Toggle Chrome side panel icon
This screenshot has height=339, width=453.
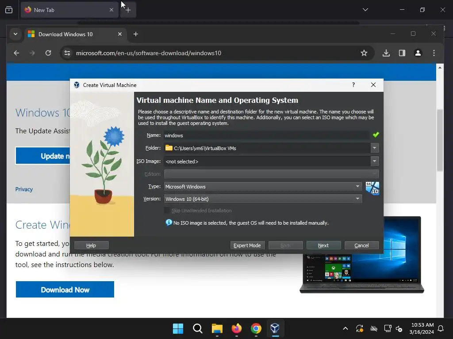tap(402, 53)
